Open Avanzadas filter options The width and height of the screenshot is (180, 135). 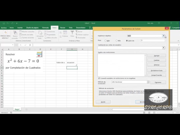click(80, 38)
